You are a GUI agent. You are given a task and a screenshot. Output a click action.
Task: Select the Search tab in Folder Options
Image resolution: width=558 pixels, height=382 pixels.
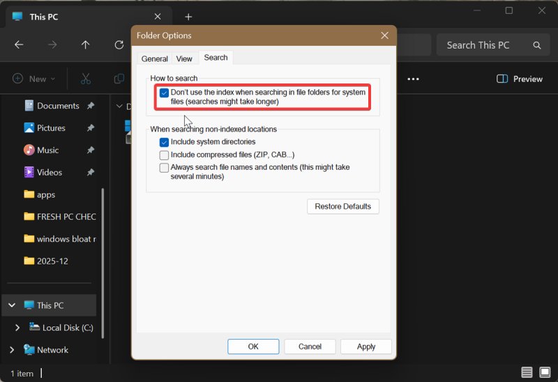pos(216,58)
